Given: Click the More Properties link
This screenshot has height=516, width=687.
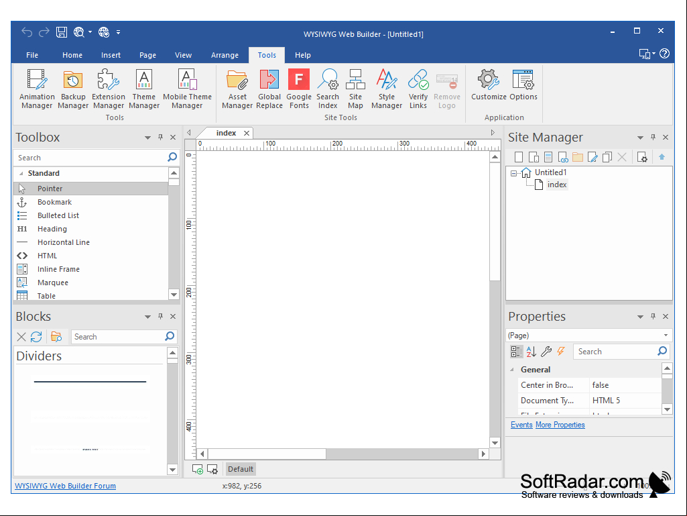Looking at the screenshot, I should point(560,425).
